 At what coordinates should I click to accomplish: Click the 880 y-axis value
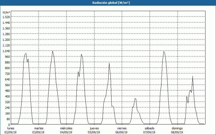coord(8,62)
